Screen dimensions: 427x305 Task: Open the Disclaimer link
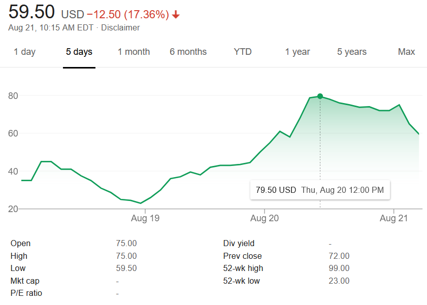(120, 28)
